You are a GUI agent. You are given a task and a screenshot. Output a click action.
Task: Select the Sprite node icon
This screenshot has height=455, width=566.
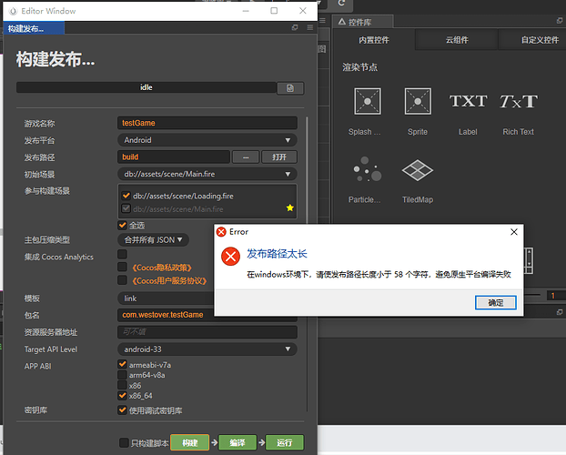(x=418, y=102)
